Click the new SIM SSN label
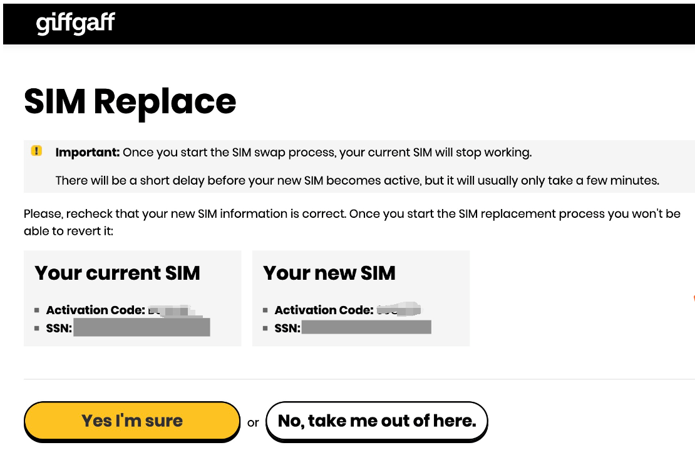Viewport: 695px width, 455px height. point(288,327)
